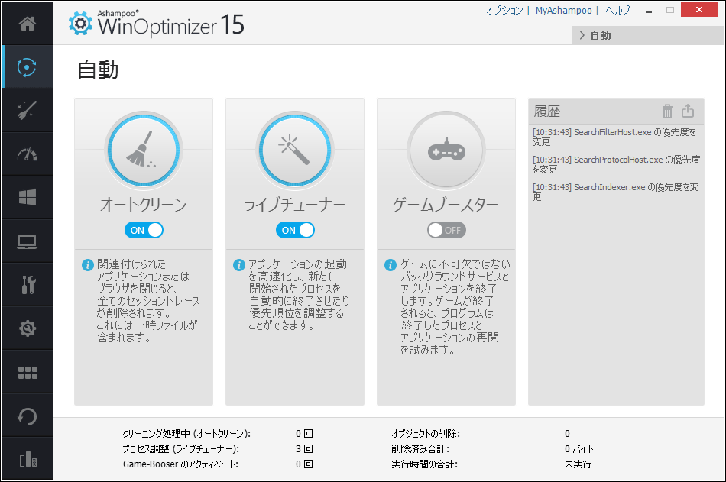Click info icon in ライブチューナー description
The height and width of the screenshot is (482, 726).
[239, 265]
